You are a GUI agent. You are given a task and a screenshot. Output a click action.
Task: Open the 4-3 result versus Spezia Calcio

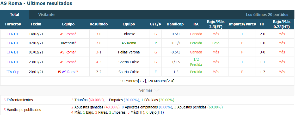pos(99,62)
